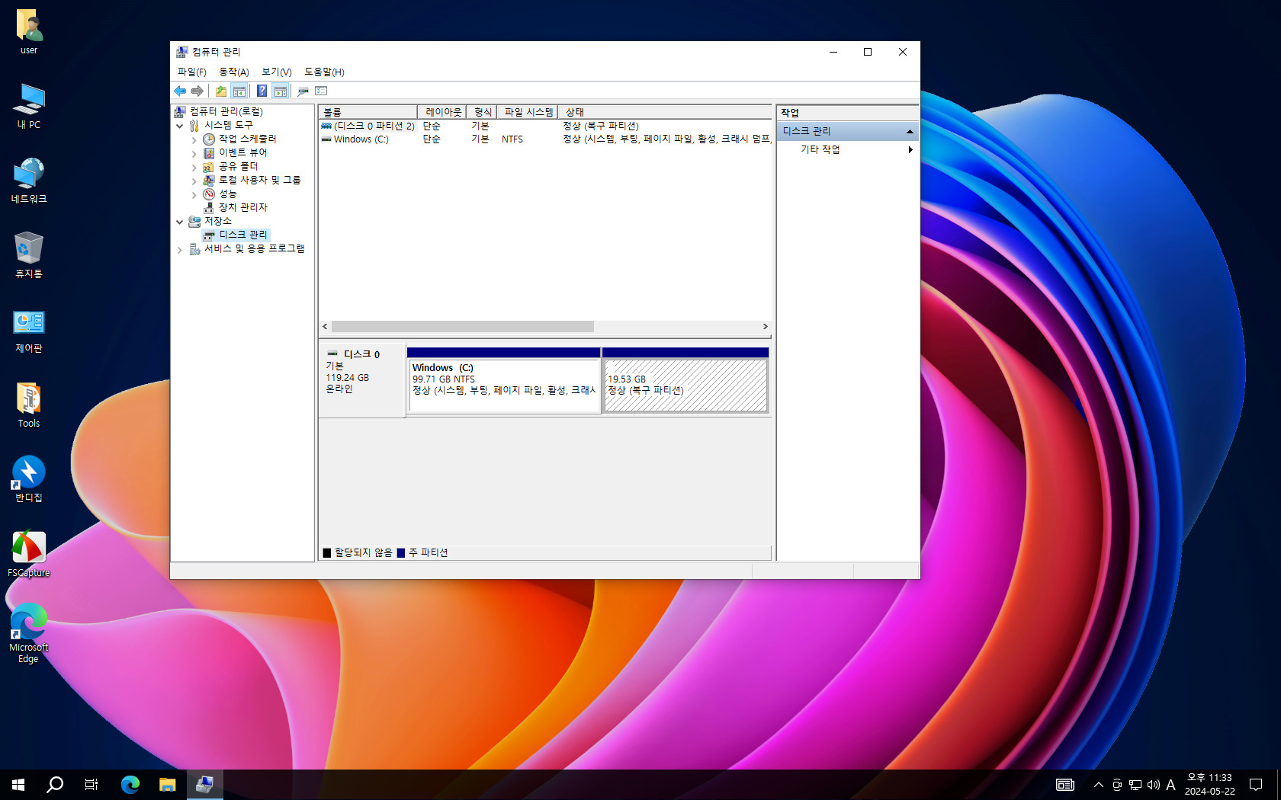Screen dimensions: 1281x800
Task: Select the Windows (C:) 99.71 GB partition block
Action: pos(504,380)
